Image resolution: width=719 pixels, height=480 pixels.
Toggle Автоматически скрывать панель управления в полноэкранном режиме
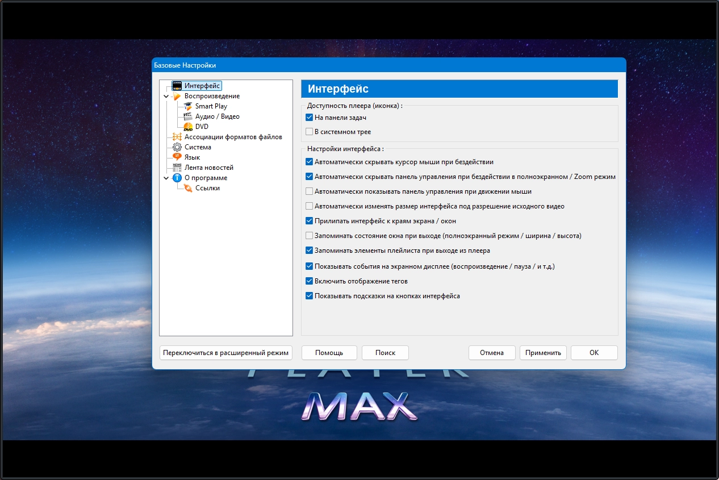[x=310, y=177]
